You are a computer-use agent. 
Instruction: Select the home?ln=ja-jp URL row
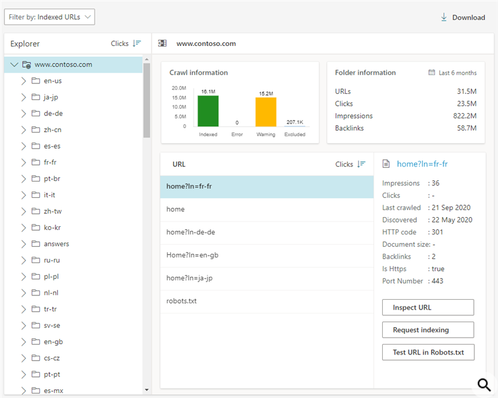click(267, 279)
